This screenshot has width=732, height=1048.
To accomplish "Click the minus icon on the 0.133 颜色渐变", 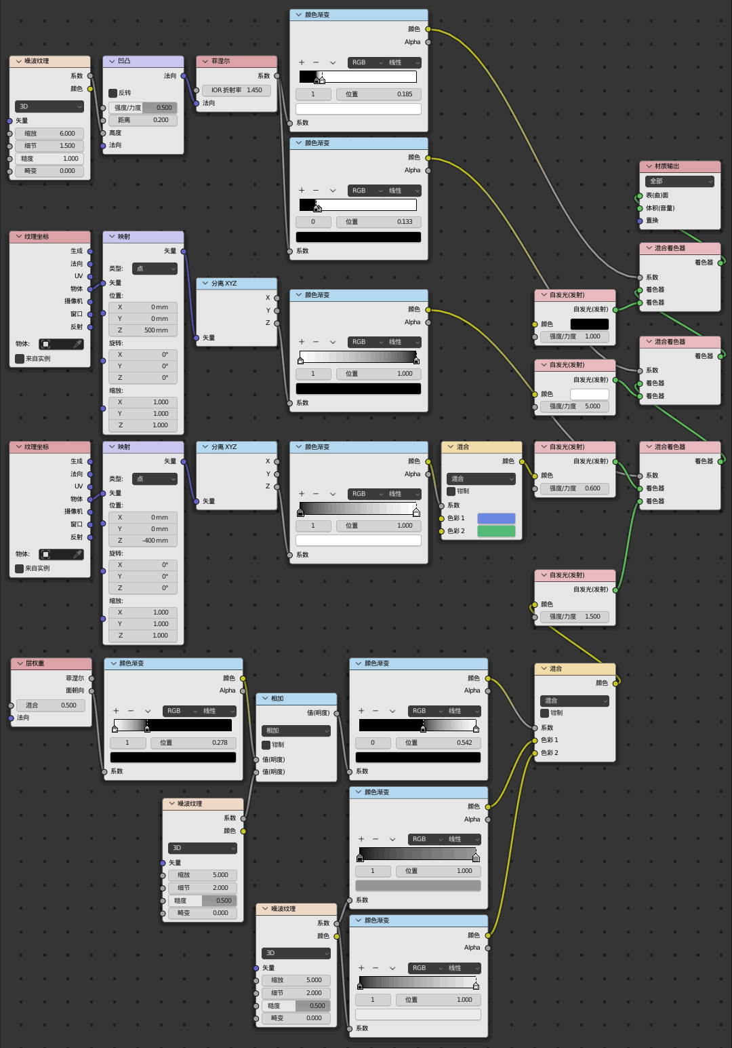I will pos(316,191).
